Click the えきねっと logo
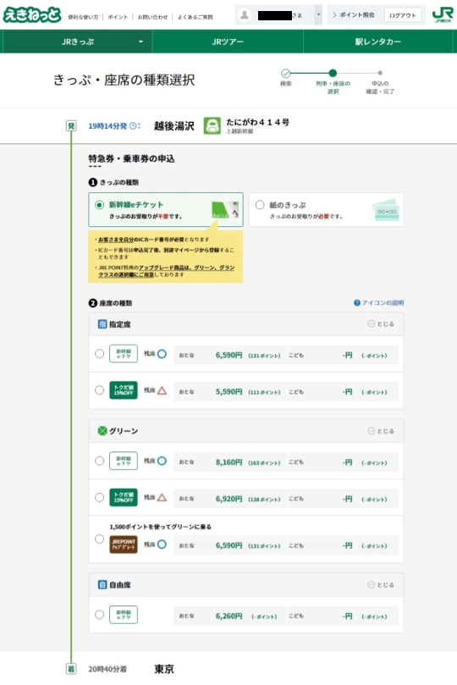 point(32,15)
